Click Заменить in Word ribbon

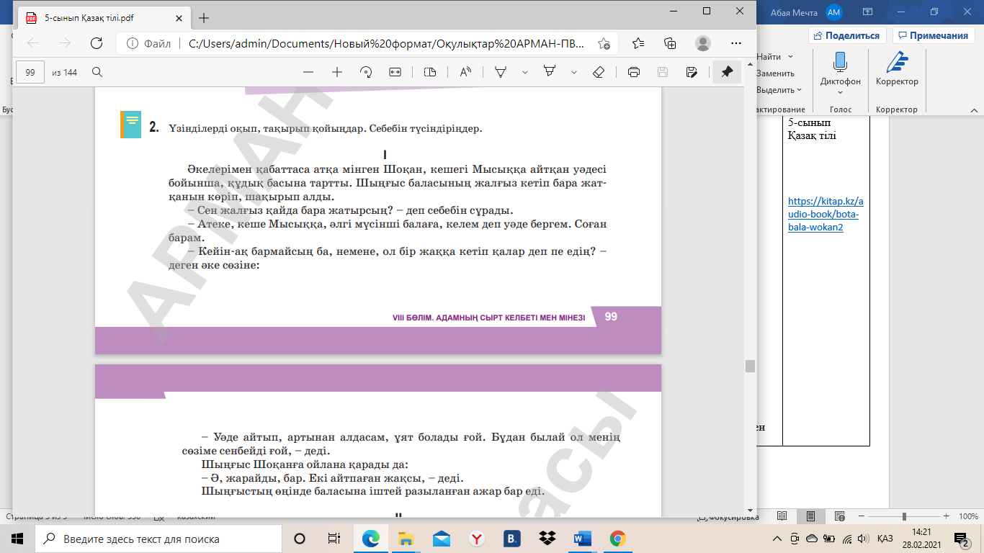click(x=775, y=73)
